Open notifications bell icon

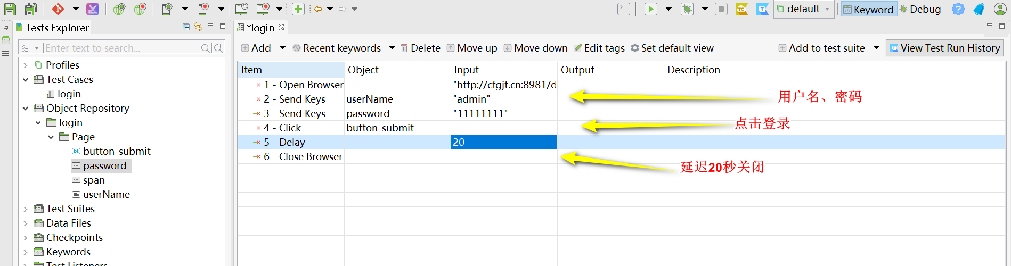click(x=979, y=9)
